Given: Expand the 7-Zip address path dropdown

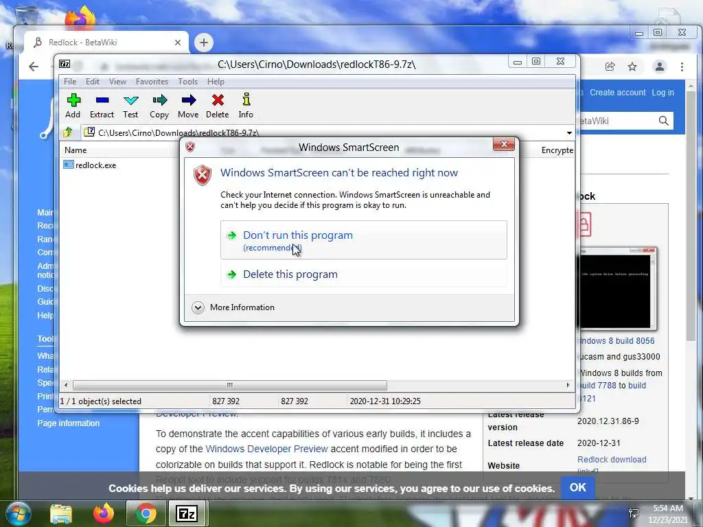Looking at the screenshot, I should pyautogui.click(x=569, y=132).
